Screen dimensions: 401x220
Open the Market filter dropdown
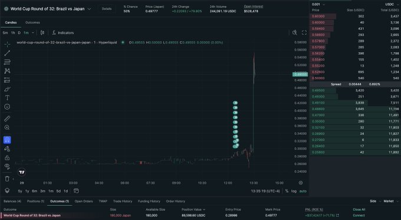tap(391, 201)
